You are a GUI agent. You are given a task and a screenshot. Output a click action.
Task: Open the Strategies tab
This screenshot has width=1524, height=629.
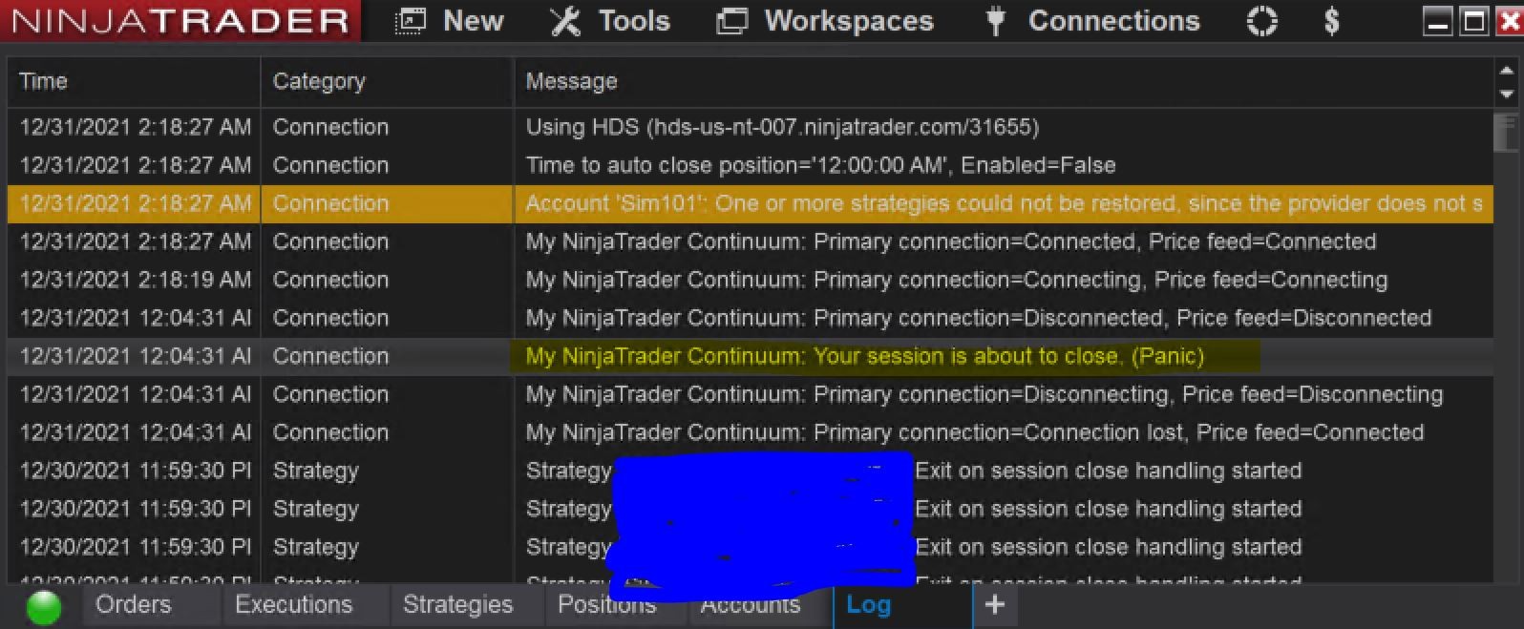(x=457, y=605)
